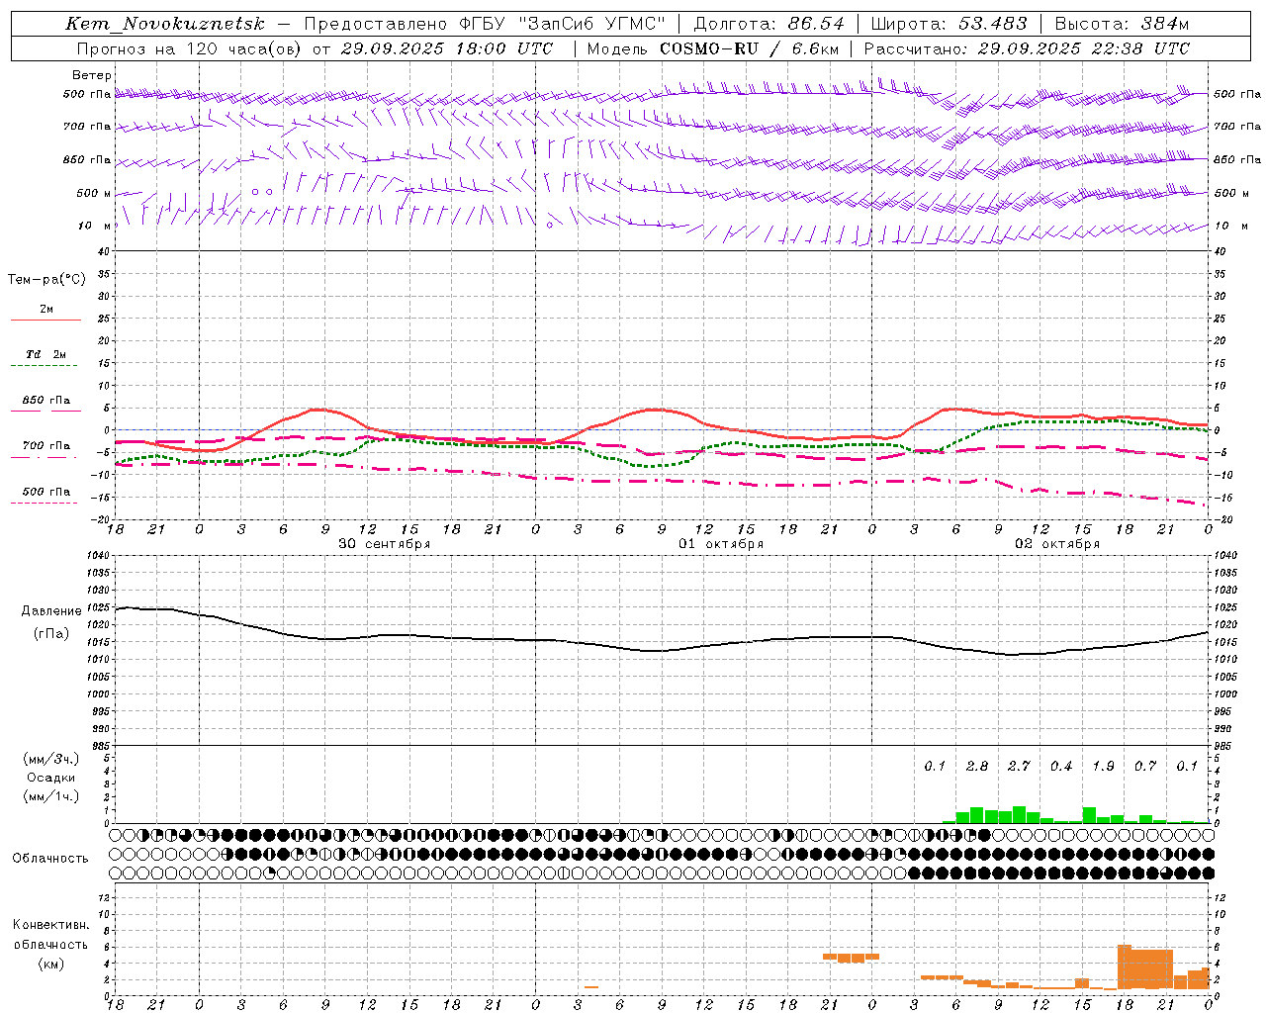The image size is (1266, 1013).
Task: Click the "Конвективн." convective cloud label
Action: click(x=50, y=925)
